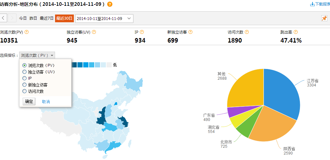The width and height of the screenshot is (330, 160).
Task: Click the 取消 link in the metric popup
Action: pos(46,102)
